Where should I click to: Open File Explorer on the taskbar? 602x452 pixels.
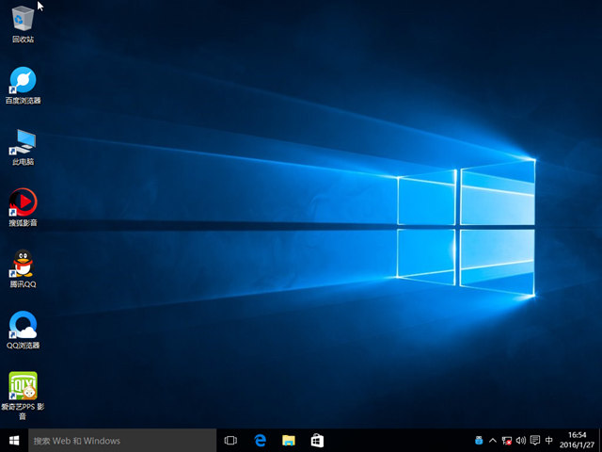289,440
